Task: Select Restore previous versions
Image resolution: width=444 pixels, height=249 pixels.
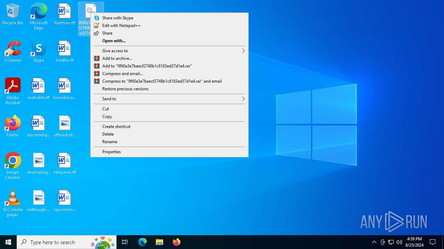Action: 169,89
